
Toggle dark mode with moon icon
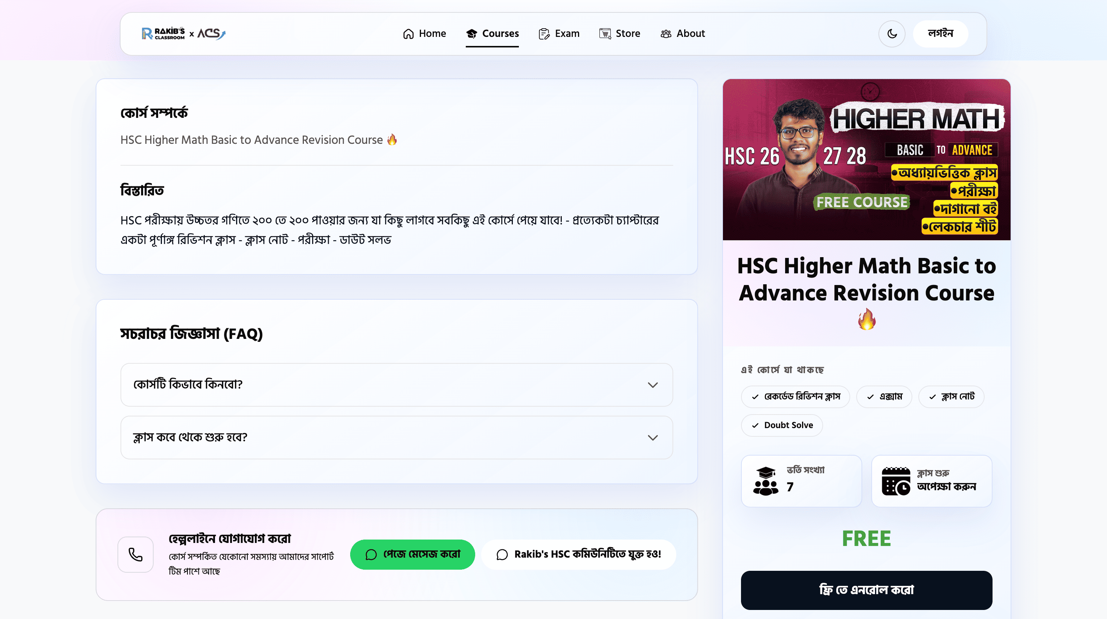coord(892,34)
